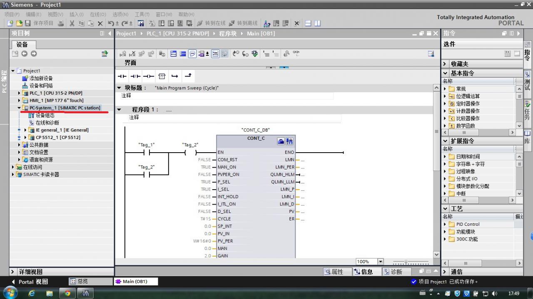The width and height of the screenshot is (533, 299).
Task: Select 在线和诊断 under PC-System_1
Action: click(x=47, y=123)
